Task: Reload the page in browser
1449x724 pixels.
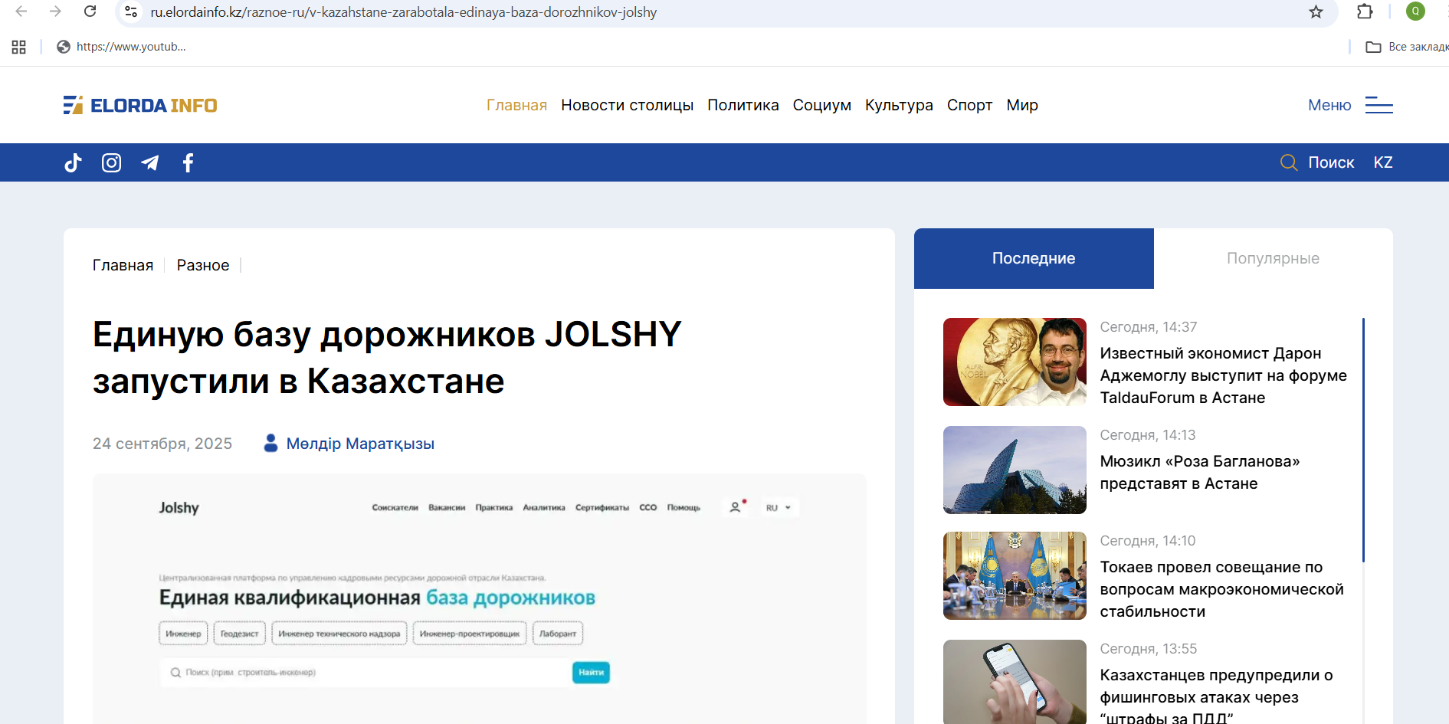Action: pyautogui.click(x=90, y=11)
